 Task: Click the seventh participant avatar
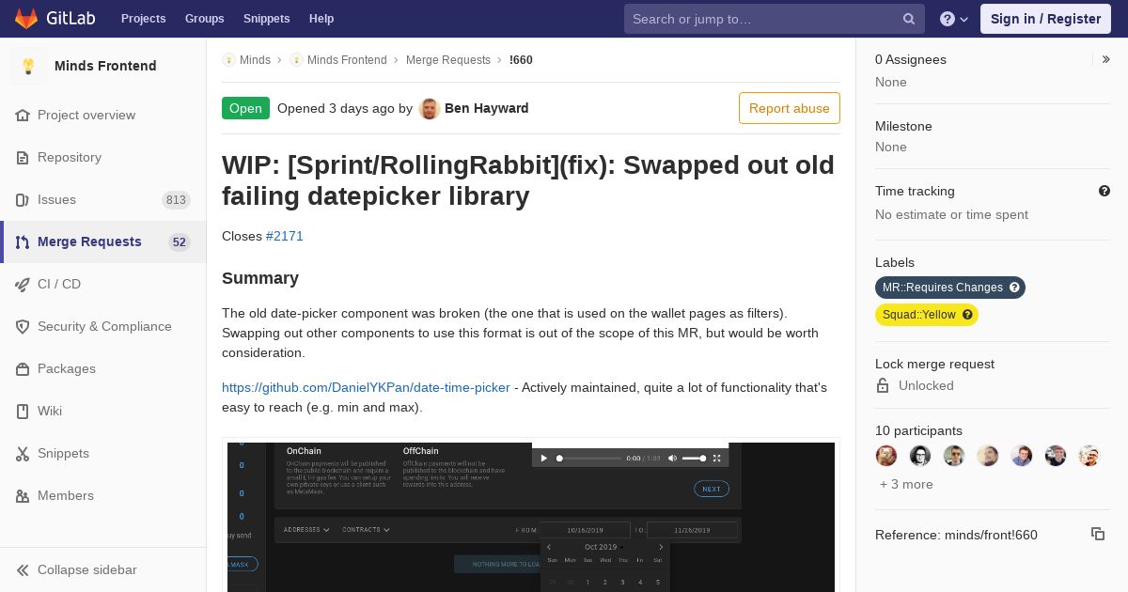pyautogui.click(x=1089, y=456)
